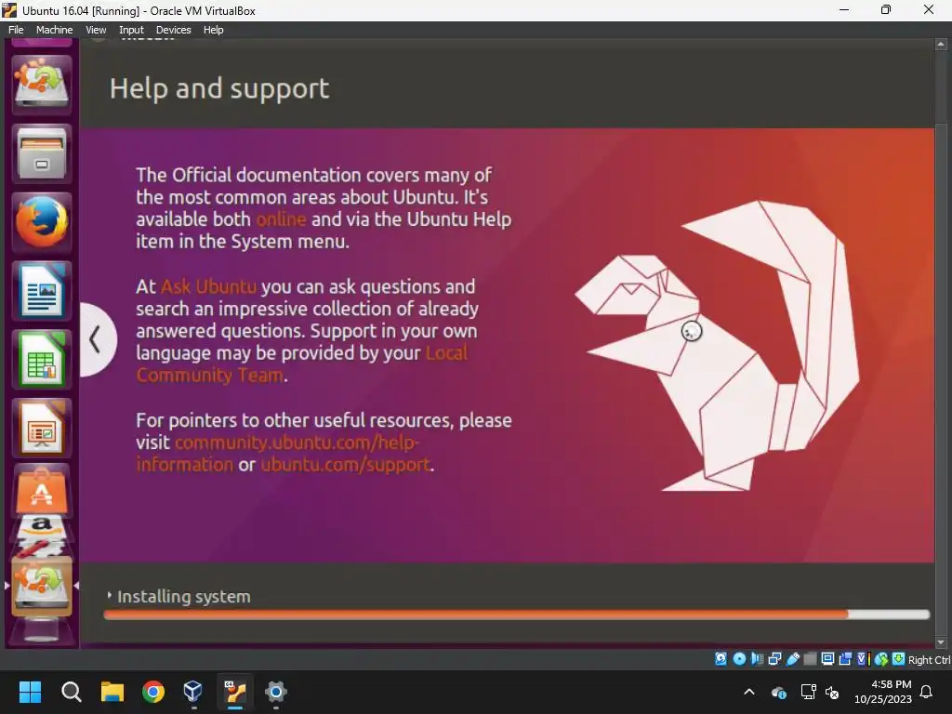Image resolution: width=952 pixels, height=714 pixels.
Task: Open Settings gear icon in taskbar
Action: (x=275, y=692)
